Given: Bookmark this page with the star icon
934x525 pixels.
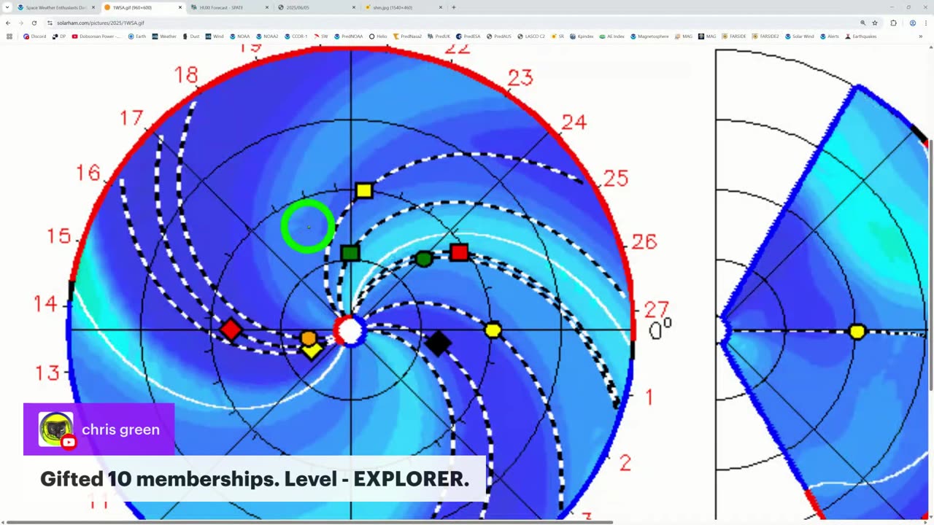Looking at the screenshot, I should (x=875, y=23).
